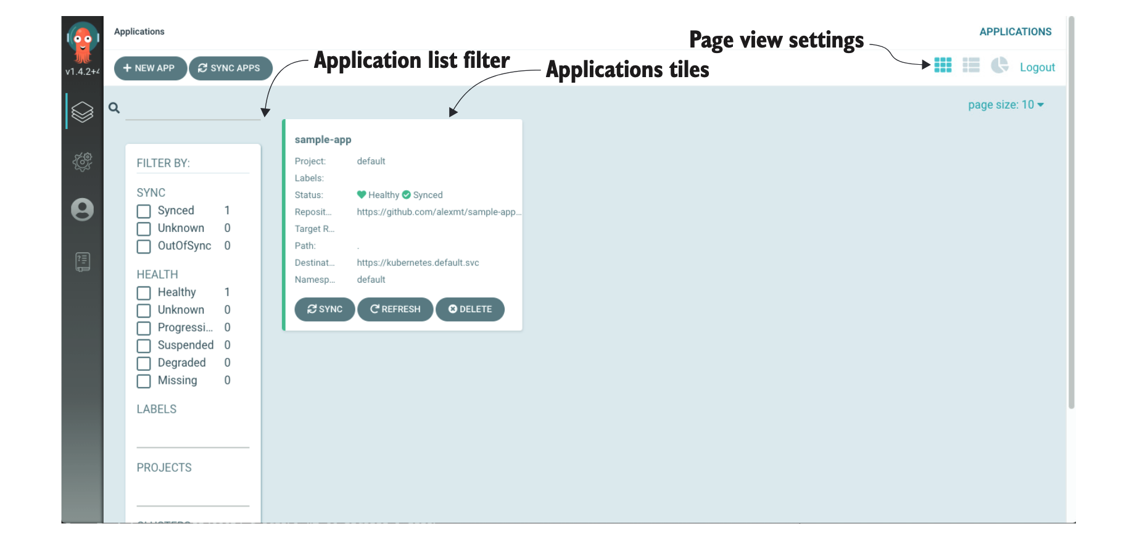Switch to the pie chart summary view
Image resolution: width=1129 pixels, height=543 pixels.
tap(999, 65)
